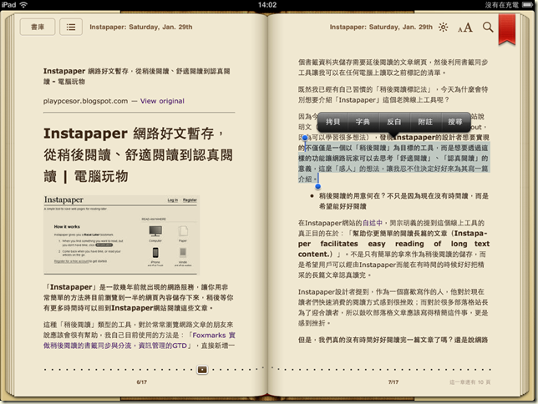
Task: Toggle the red bookmark ribbon
Action: coord(507,29)
